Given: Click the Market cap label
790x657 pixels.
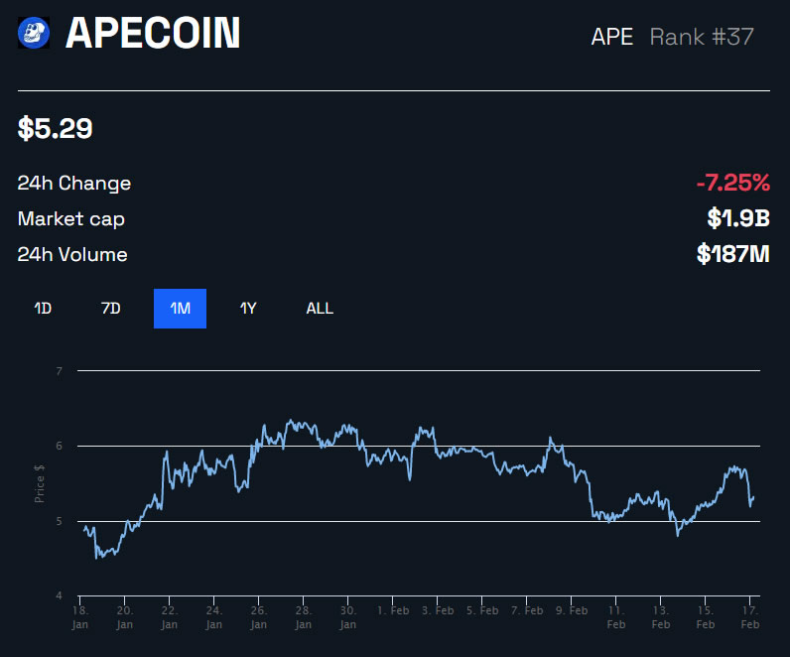Looking at the screenshot, I should [71, 219].
